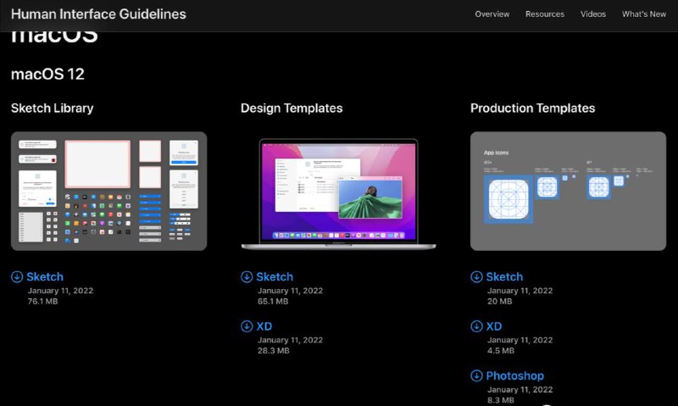Download the 65.1 MB Design Templates Sketch file
The image size is (678, 406).
point(274,277)
